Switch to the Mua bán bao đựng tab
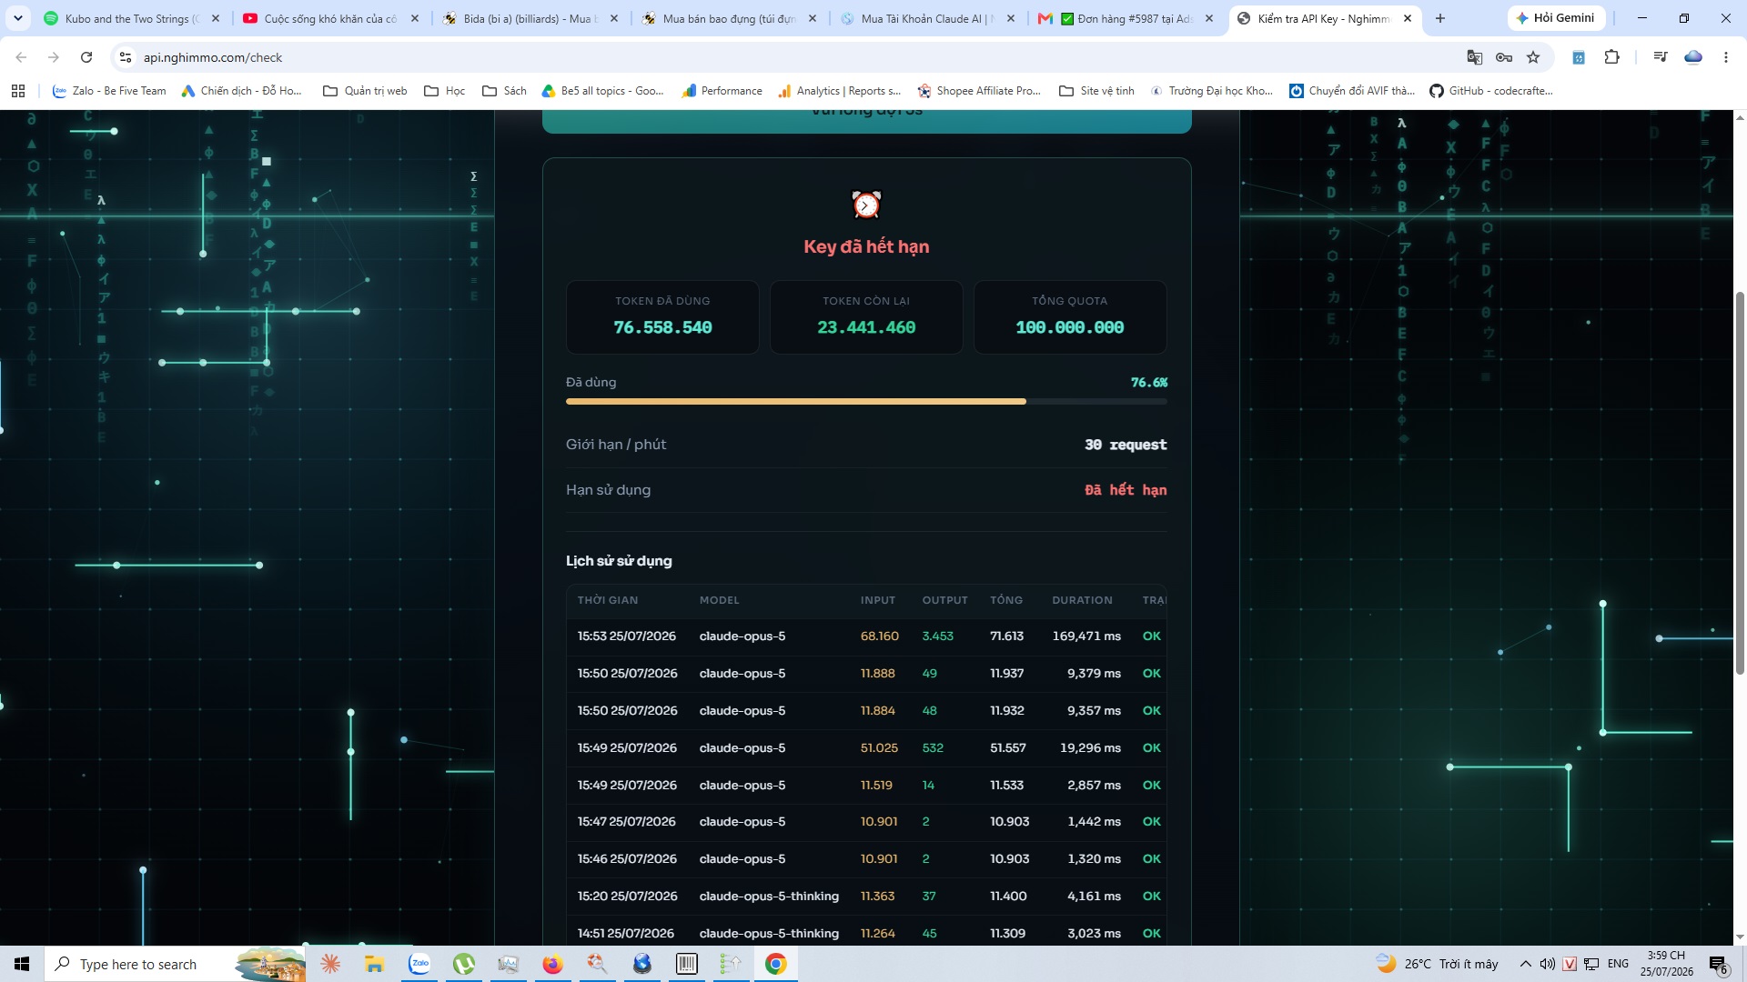This screenshot has height=982, width=1747. click(x=730, y=18)
